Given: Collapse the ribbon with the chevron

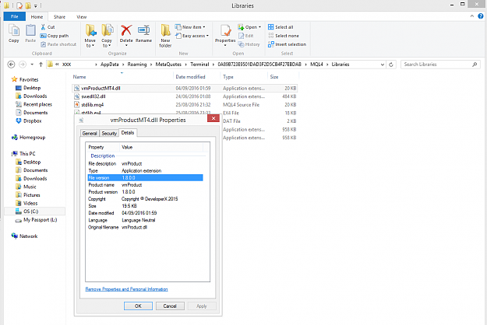Looking at the screenshot, I should tap(472, 16).
